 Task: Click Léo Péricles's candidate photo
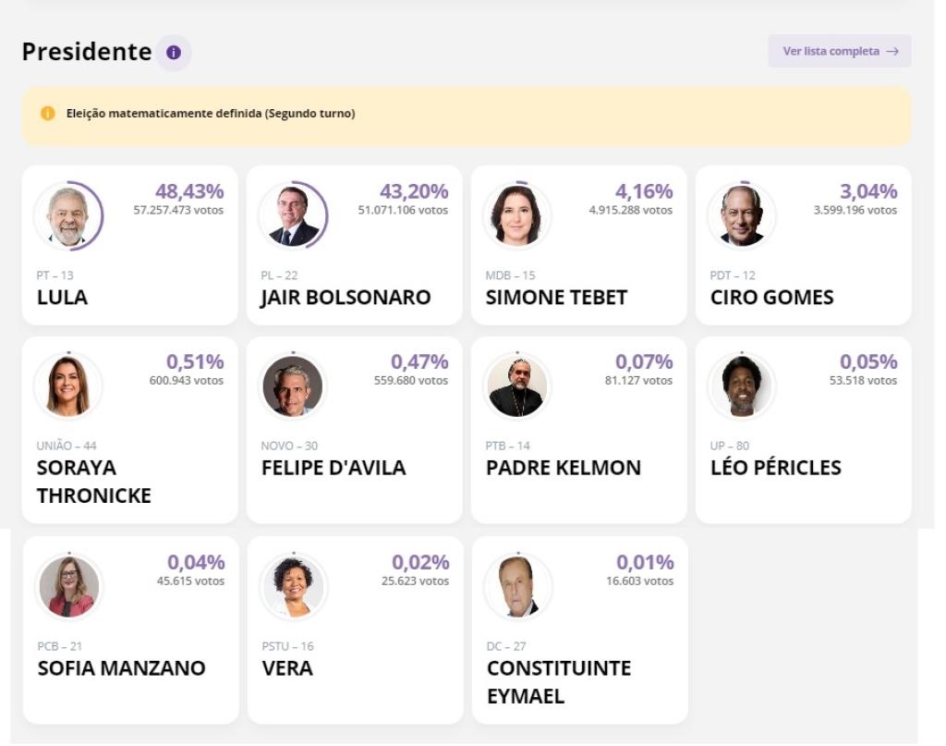pos(742,386)
